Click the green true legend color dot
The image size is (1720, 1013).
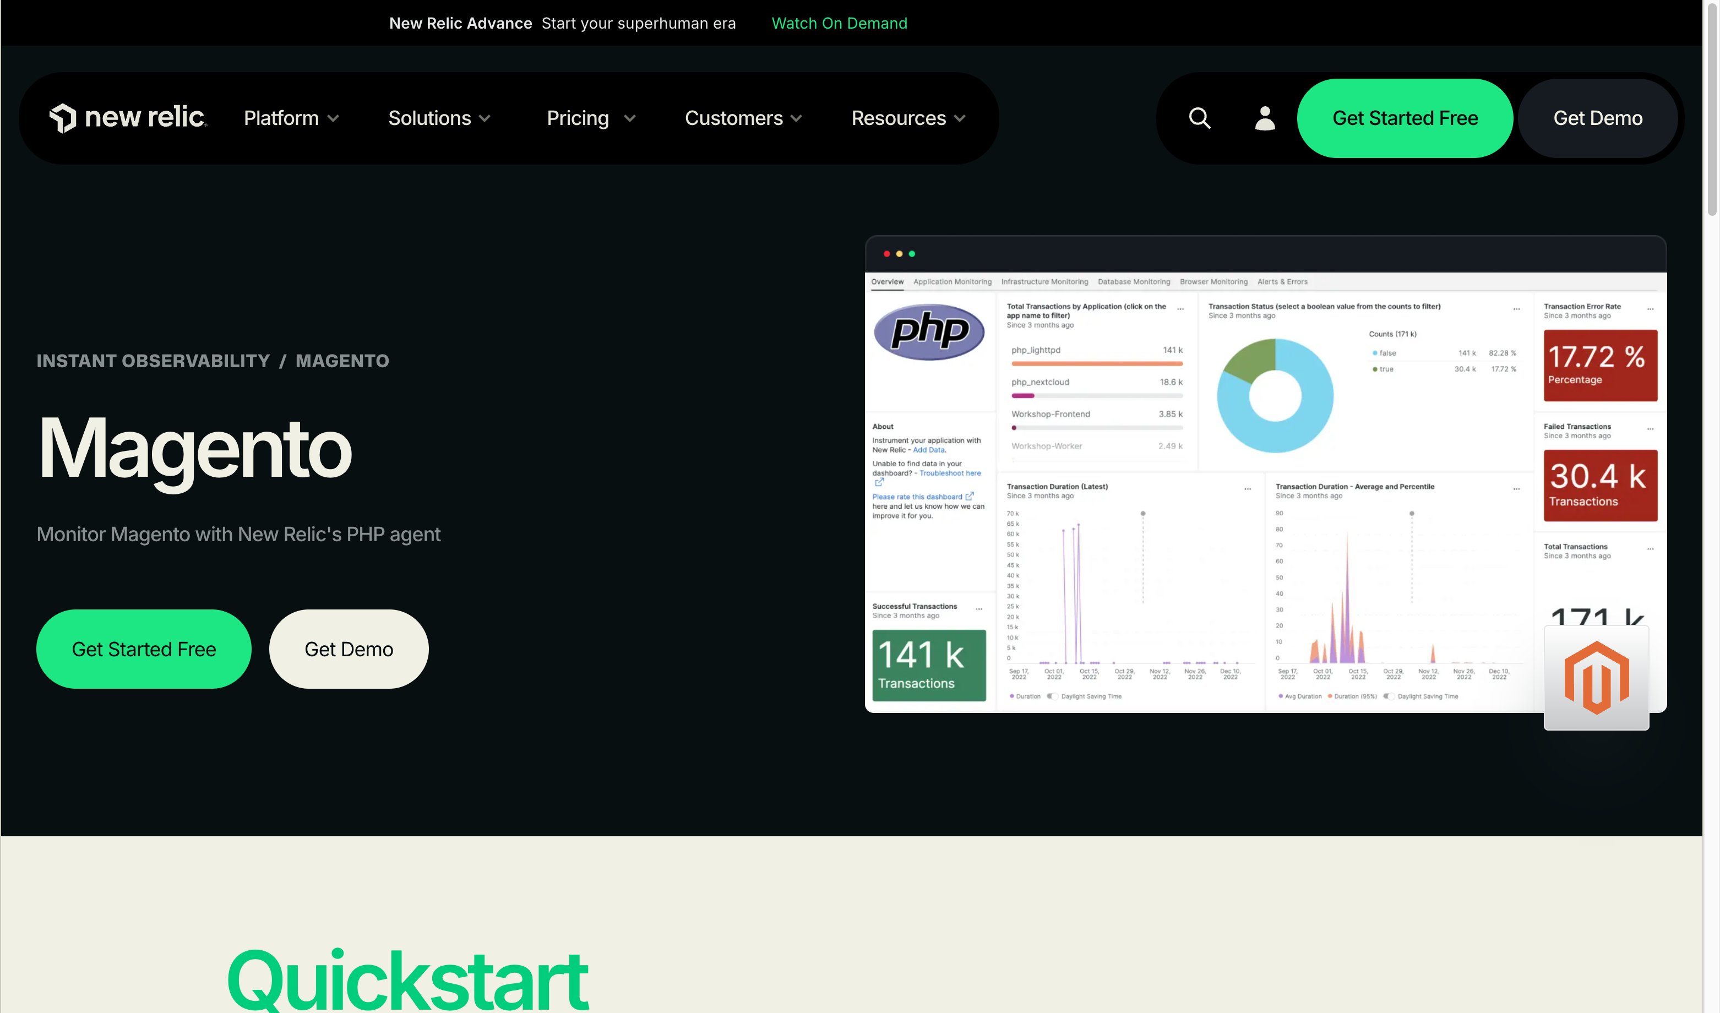pyautogui.click(x=1375, y=369)
